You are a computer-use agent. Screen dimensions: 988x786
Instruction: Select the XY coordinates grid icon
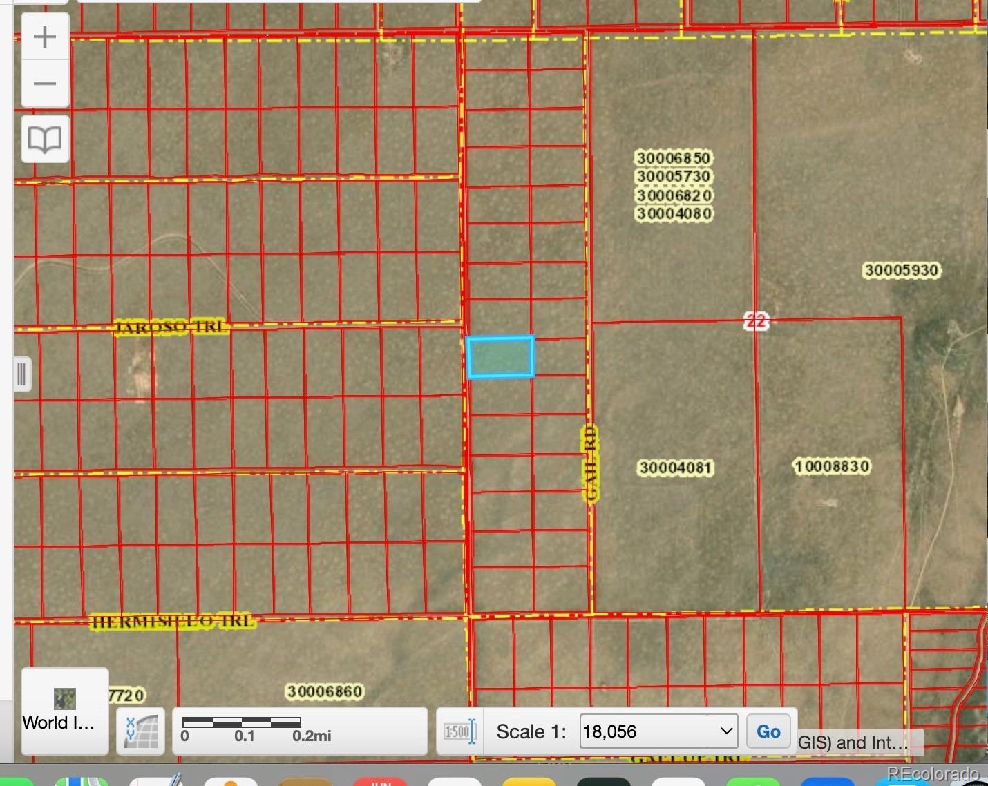point(140,731)
